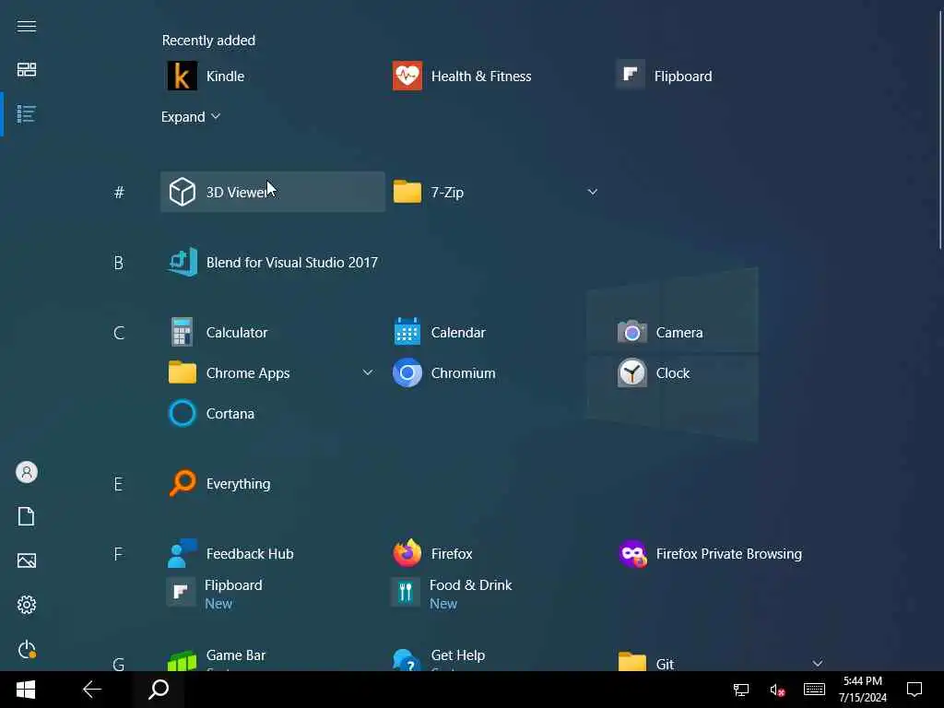This screenshot has height=708, width=944.
Task: Click the app list vertical scrollbar
Action: pos(939,129)
